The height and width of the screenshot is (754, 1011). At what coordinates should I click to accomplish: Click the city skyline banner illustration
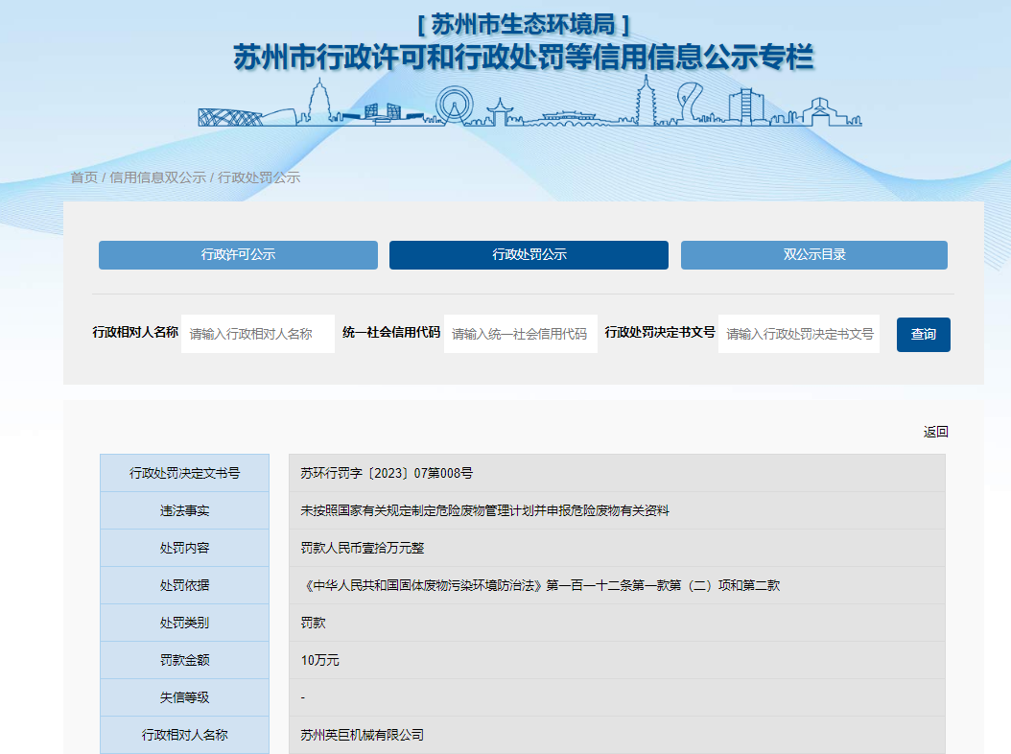click(x=529, y=104)
